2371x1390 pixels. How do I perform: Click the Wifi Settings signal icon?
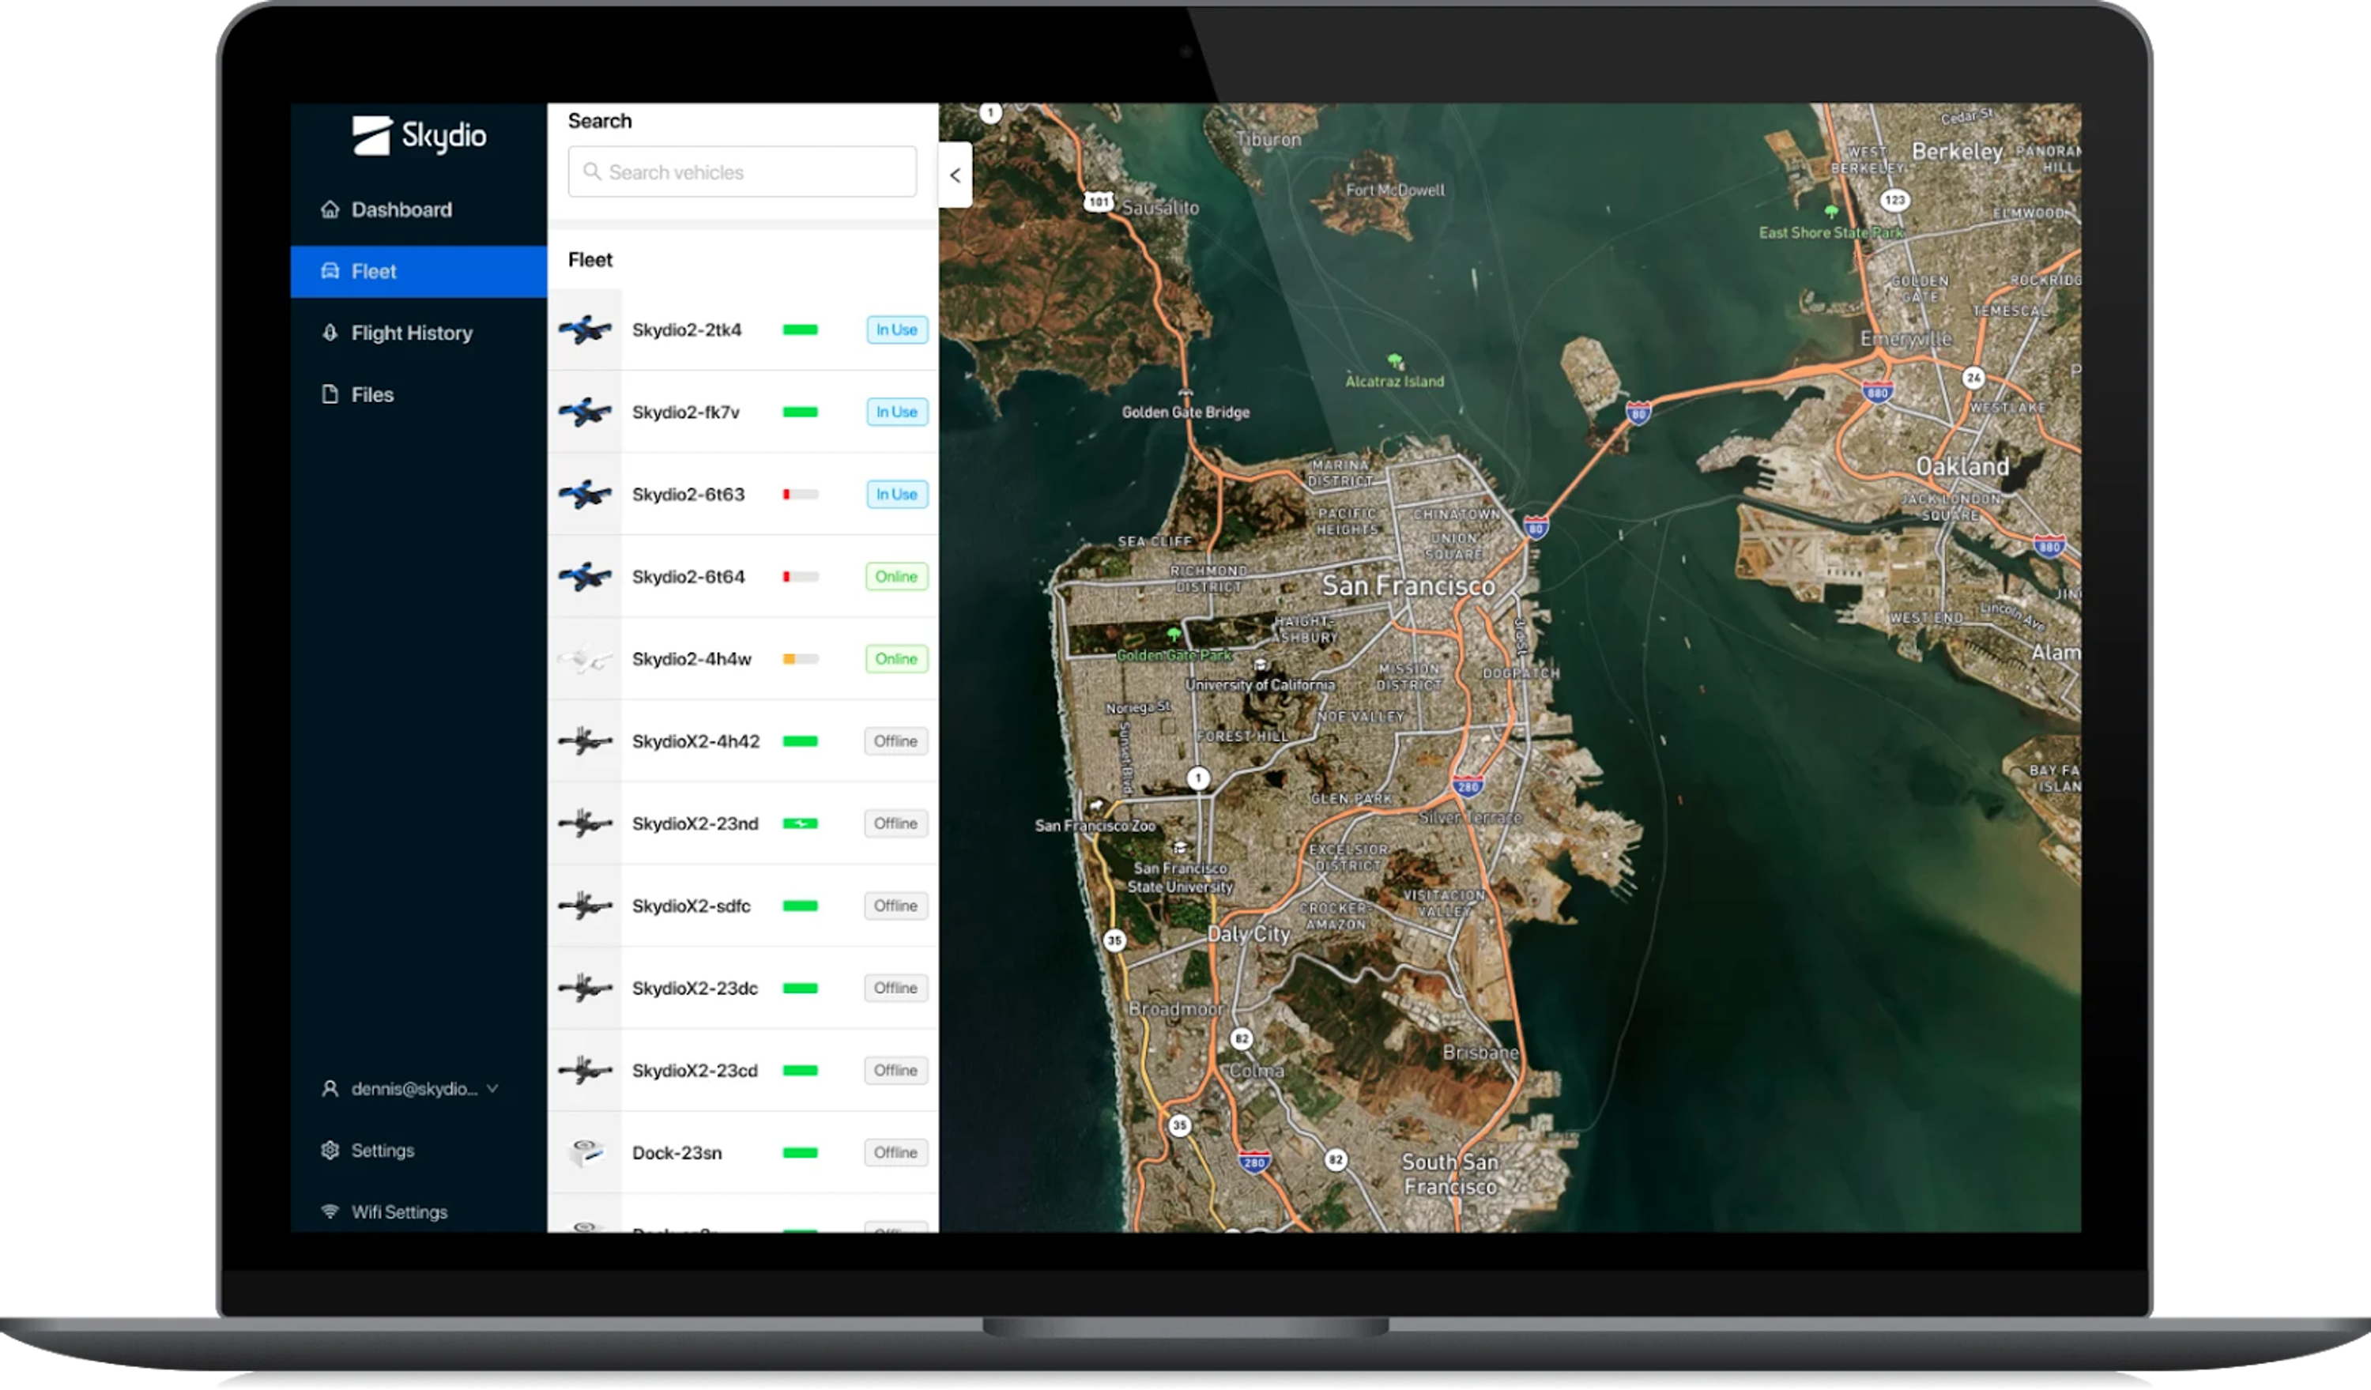(330, 1211)
